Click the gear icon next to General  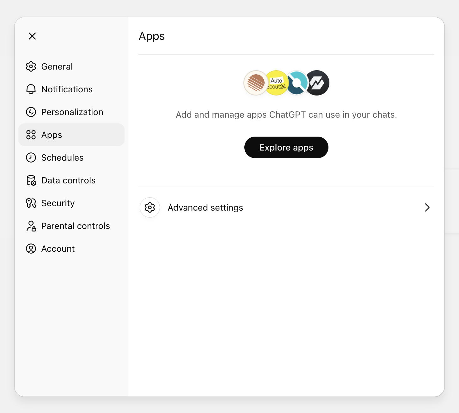point(31,66)
